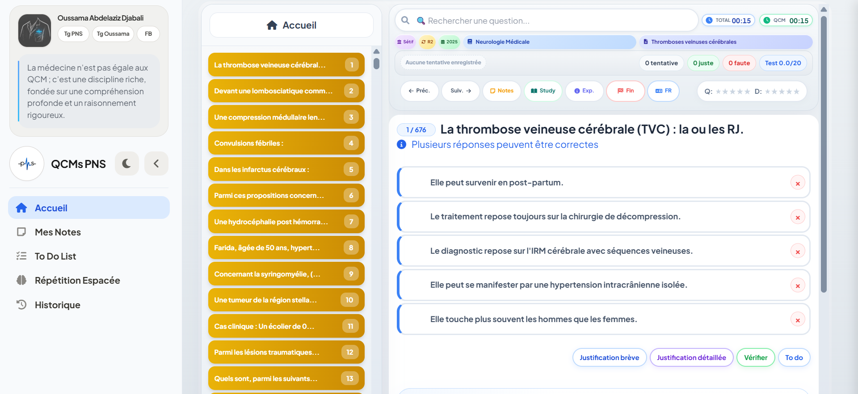Screen dimensions: 858x394
Task: Click the Historique clock icon
Action: [21, 305]
